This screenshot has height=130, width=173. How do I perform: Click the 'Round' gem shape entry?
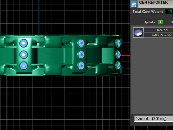pos(162,30)
